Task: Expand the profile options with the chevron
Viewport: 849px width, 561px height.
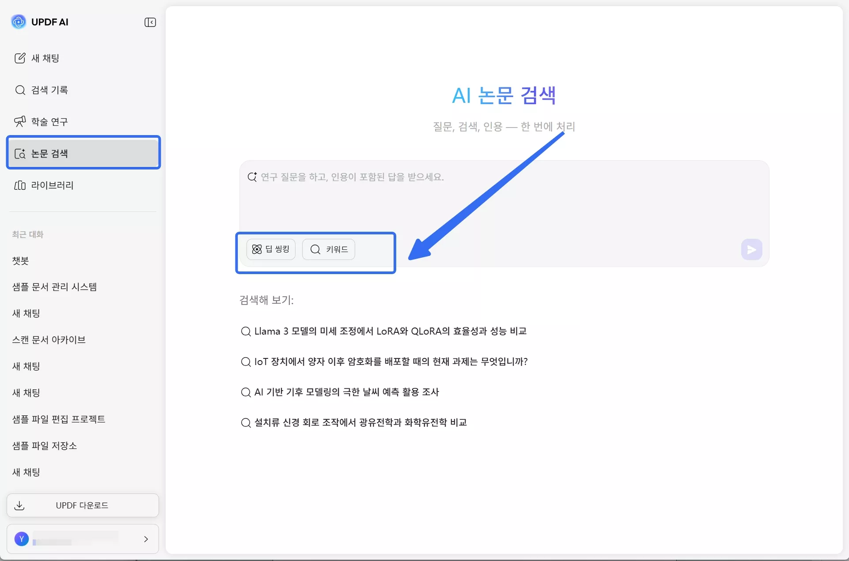Action: click(x=146, y=539)
